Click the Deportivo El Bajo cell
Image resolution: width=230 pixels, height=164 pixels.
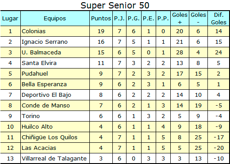55,95
